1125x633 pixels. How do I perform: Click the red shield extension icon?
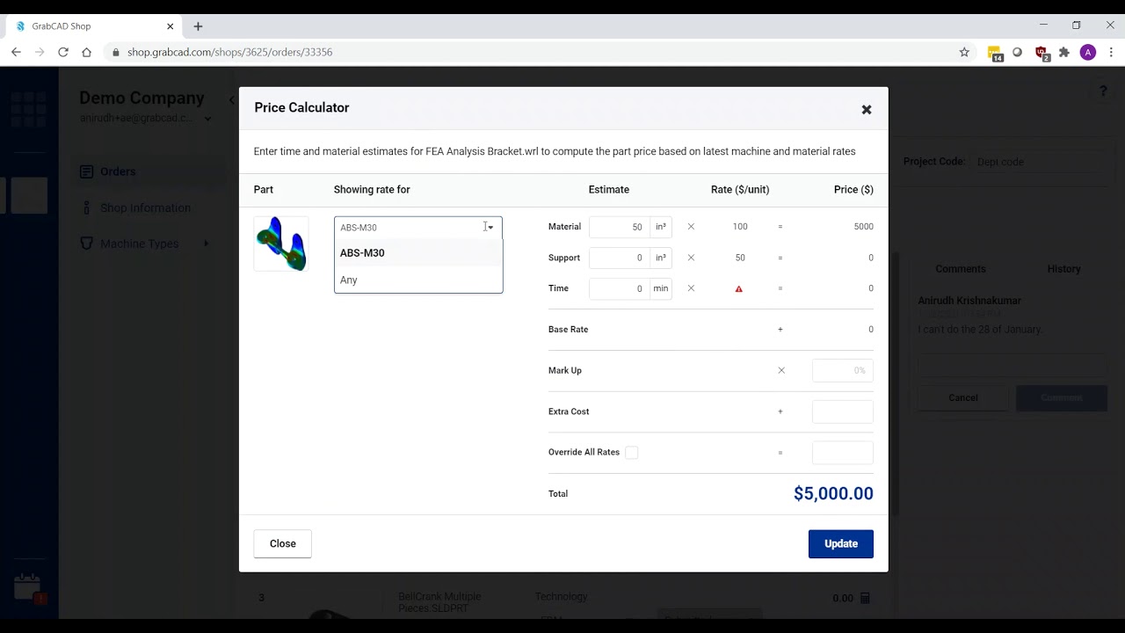[1042, 54]
